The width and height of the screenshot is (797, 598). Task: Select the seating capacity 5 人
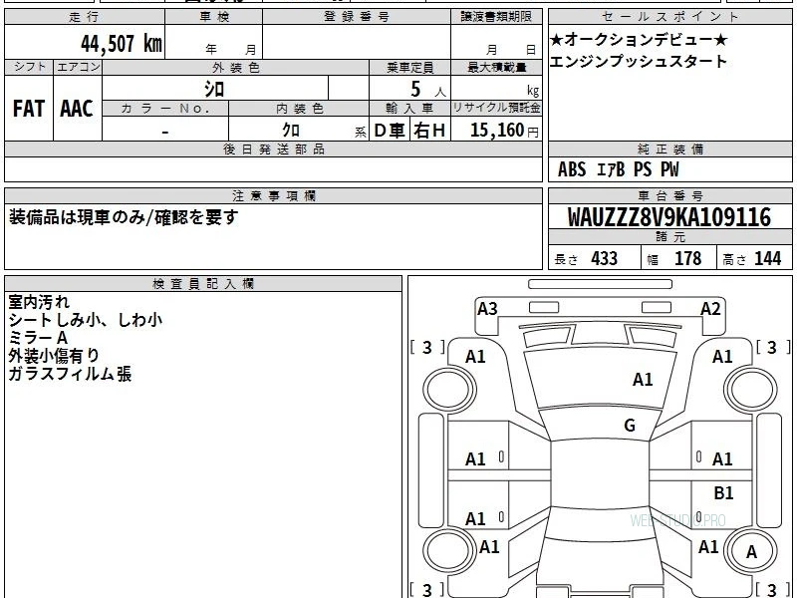point(427,90)
